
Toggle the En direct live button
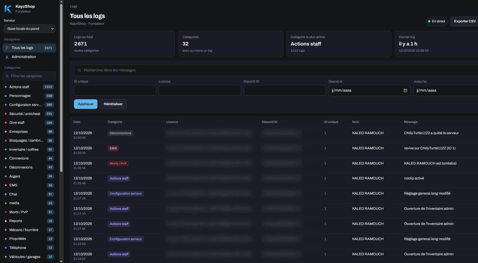436,21
